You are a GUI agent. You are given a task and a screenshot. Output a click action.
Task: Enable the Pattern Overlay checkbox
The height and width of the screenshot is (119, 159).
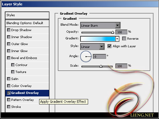click(9, 100)
